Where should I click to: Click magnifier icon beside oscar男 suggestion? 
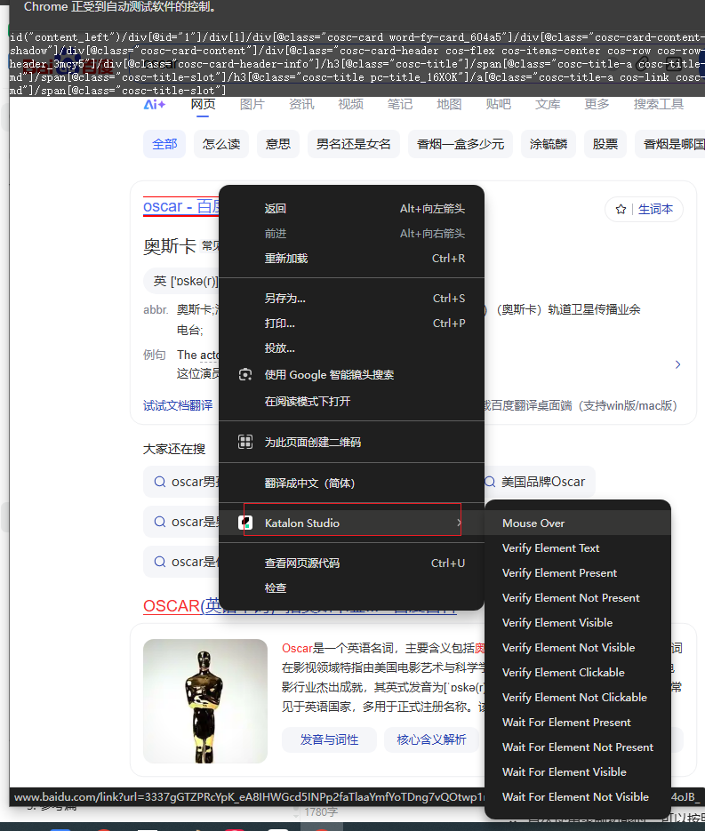tap(159, 482)
